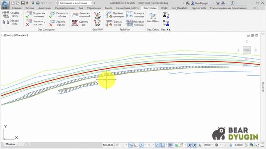Click Удалить объём tool
The height and width of the screenshot is (149, 266).
58,23
